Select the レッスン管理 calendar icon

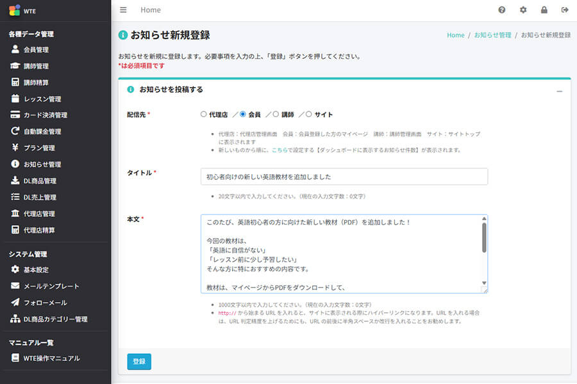pos(15,99)
